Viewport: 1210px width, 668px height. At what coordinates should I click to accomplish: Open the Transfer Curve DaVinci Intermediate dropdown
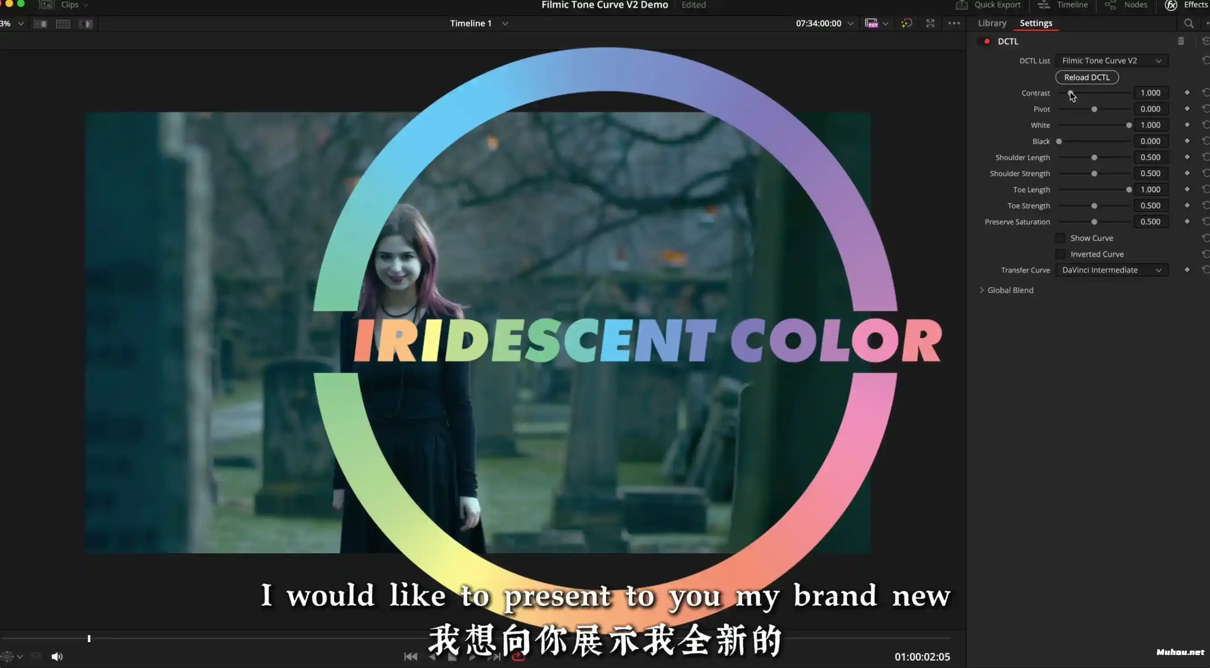(x=1111, y=270)
